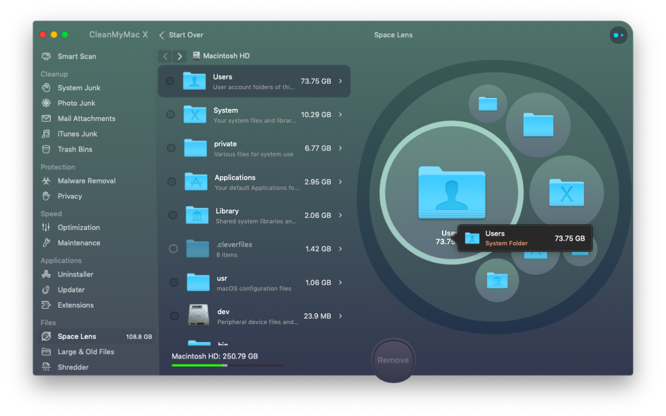Select the .cleverfiles folder checkbox
Screen dimensions: 666x416
click(174, 249)
